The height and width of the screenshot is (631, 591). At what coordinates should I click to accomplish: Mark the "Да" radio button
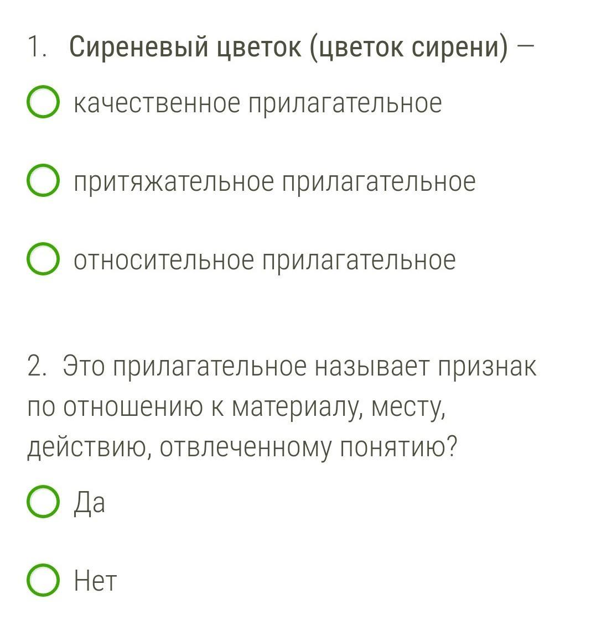point(43,502)
